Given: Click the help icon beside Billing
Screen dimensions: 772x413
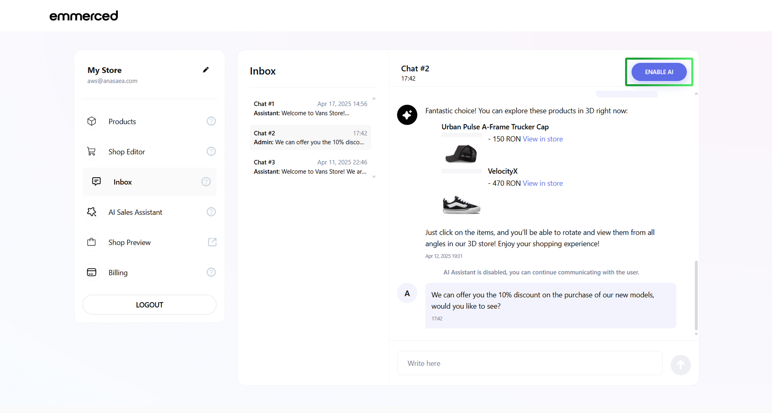Looking at the screenshot, I should [211, 272].
